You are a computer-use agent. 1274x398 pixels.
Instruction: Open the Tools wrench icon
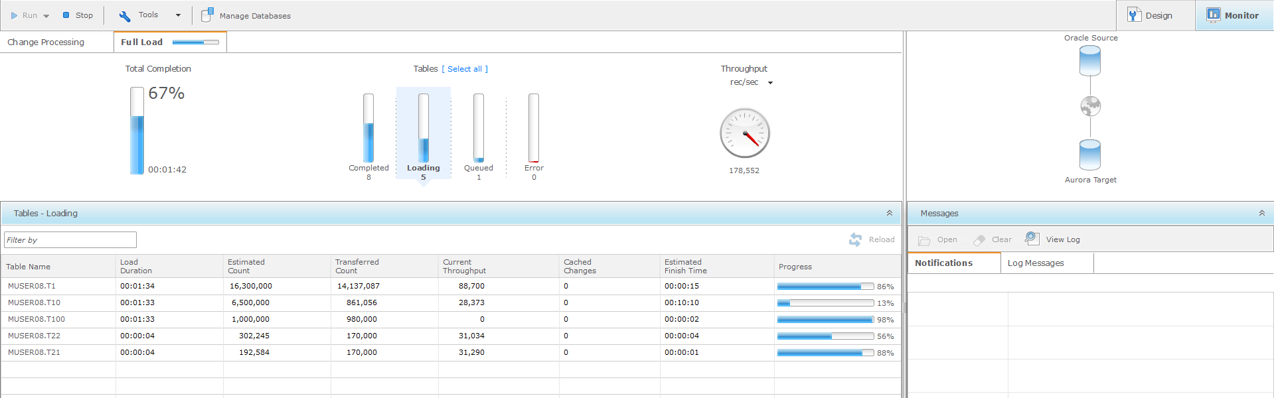(125, 16)
